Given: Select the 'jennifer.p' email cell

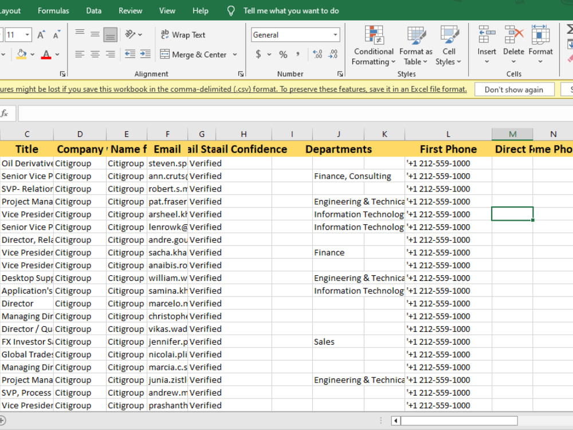Looking at the screenshot, I should pyautogui.click(x=167, y=342).
